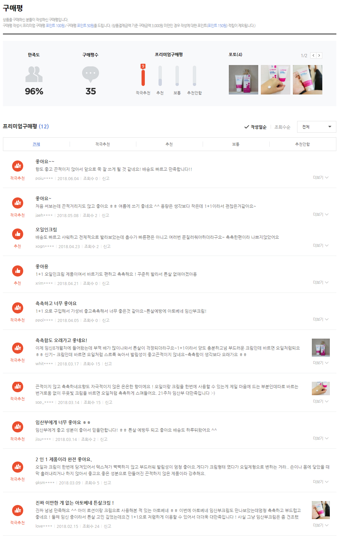Image resolution: width=338 pixels, height=538 pixels.
Task: Open review titled 촉촉하고 너무 좋아요
Action: point(56,303)
